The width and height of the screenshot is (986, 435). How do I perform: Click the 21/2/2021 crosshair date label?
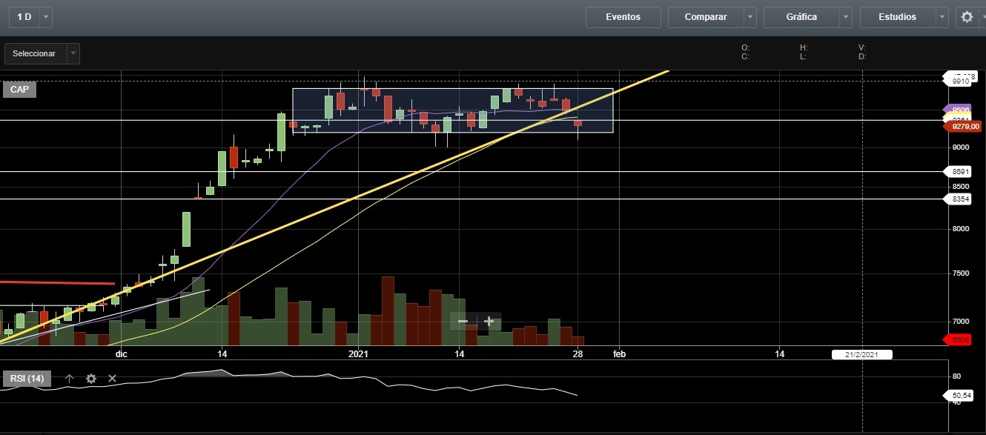(x=862, y=355)
